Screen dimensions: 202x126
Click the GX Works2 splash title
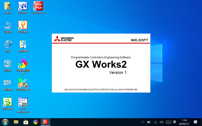[101, 64]
